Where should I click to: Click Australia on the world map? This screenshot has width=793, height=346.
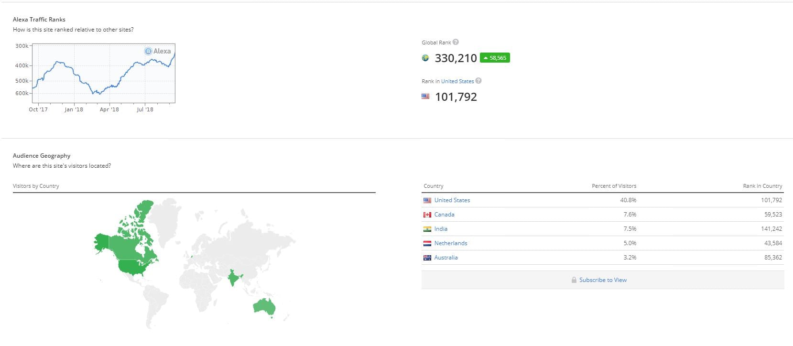tap(264, 307)
